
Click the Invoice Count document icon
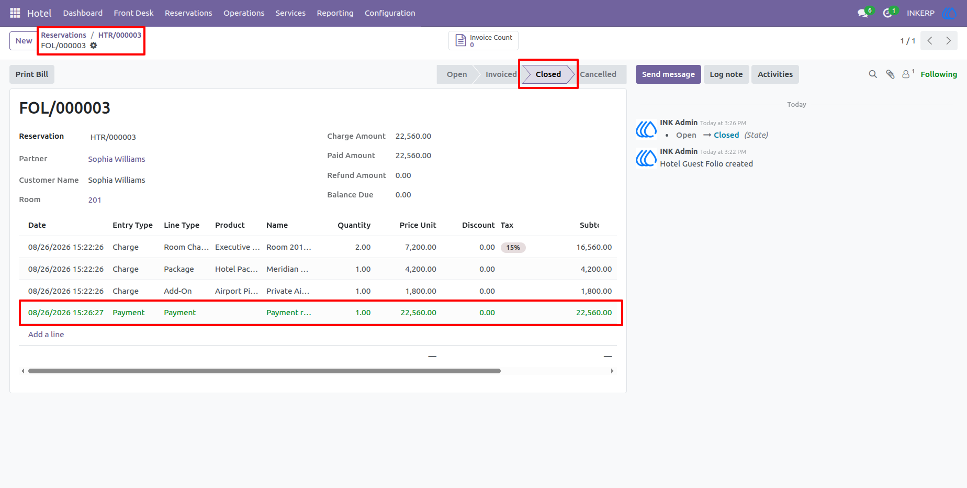click(x=460, y=40)
